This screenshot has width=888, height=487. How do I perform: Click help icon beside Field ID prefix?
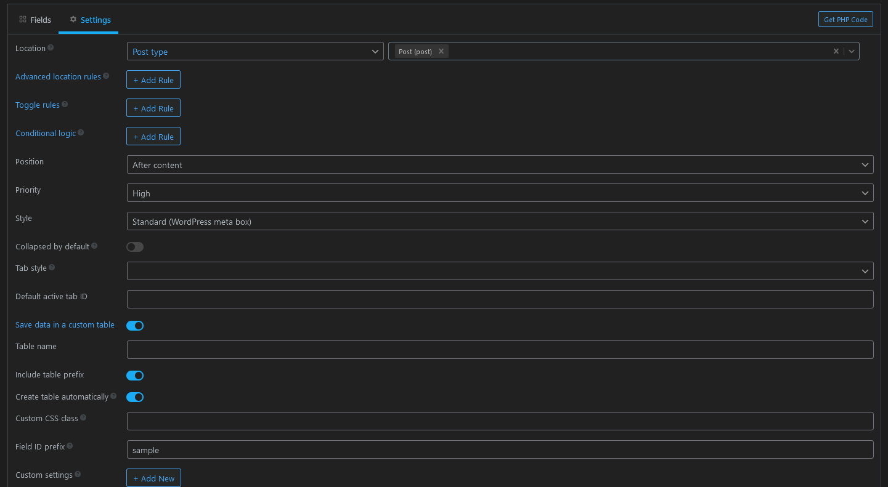[70, 446]
